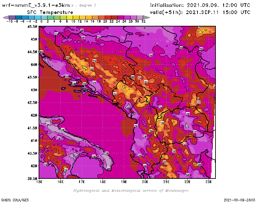This screenshot has height=202, width=262.
Task: Select the bright yellow swatch between 8 and 10
Action: tap(70, 17)
